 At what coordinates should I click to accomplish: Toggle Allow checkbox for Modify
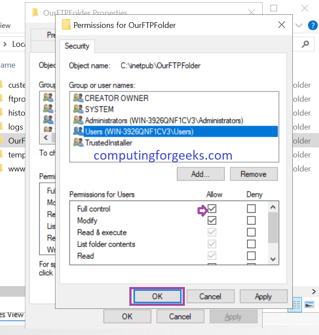pyautogui.click(x=212, y=220)
